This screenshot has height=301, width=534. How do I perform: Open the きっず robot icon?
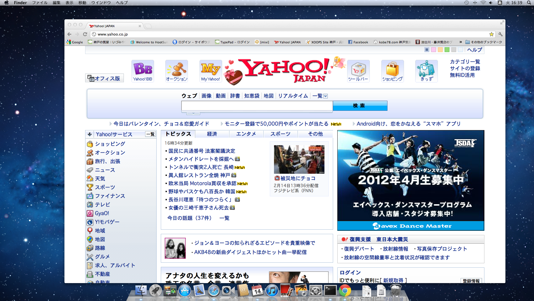click(426, 71)
